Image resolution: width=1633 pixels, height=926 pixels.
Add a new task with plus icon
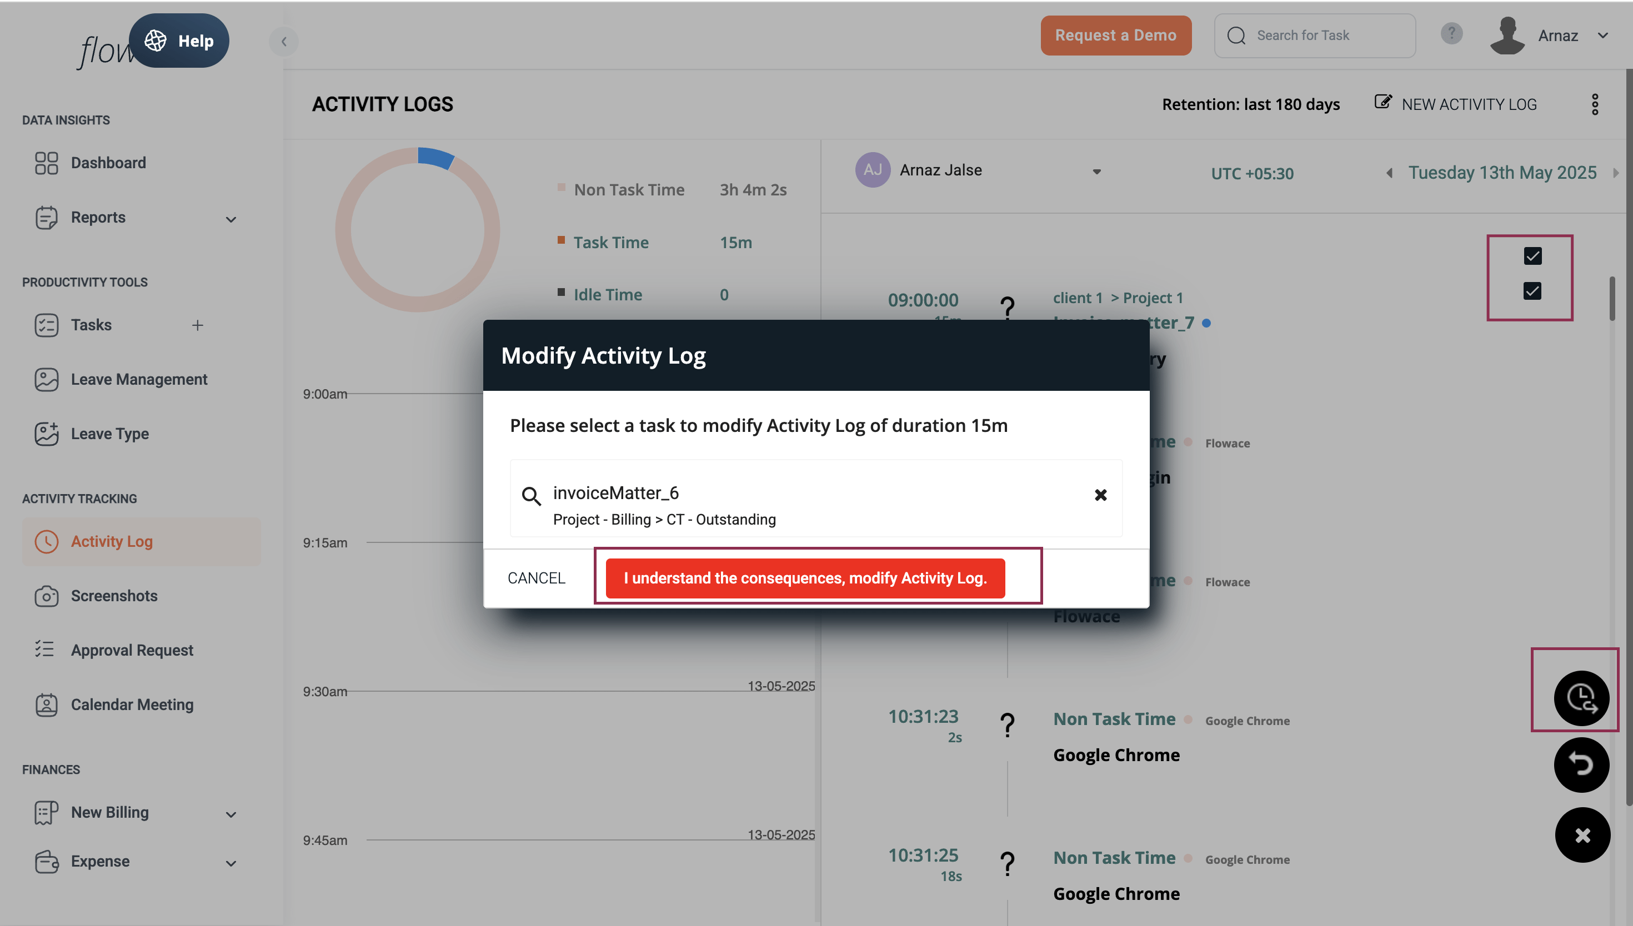coord(198,325)
